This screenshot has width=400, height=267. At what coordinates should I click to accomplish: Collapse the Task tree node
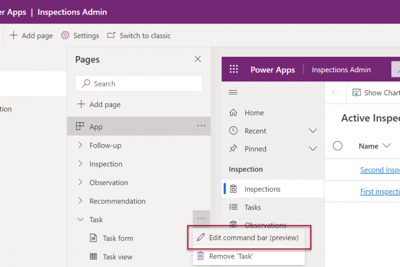tap(81, 219)
